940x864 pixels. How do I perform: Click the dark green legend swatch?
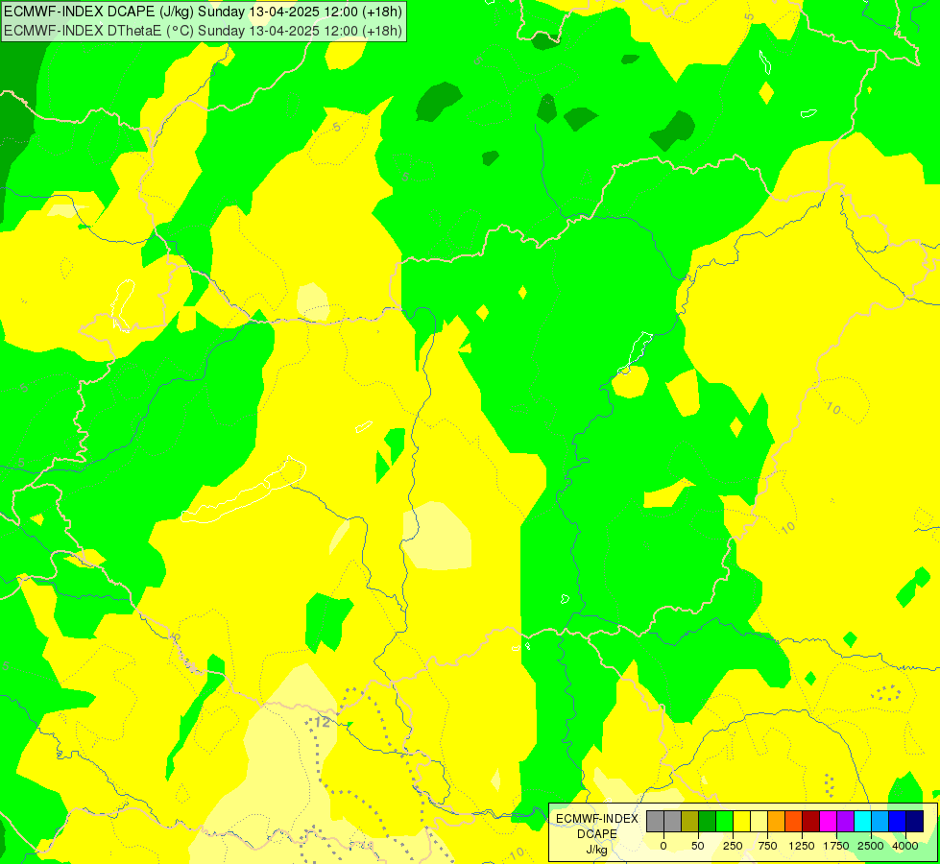click(708, 821)
